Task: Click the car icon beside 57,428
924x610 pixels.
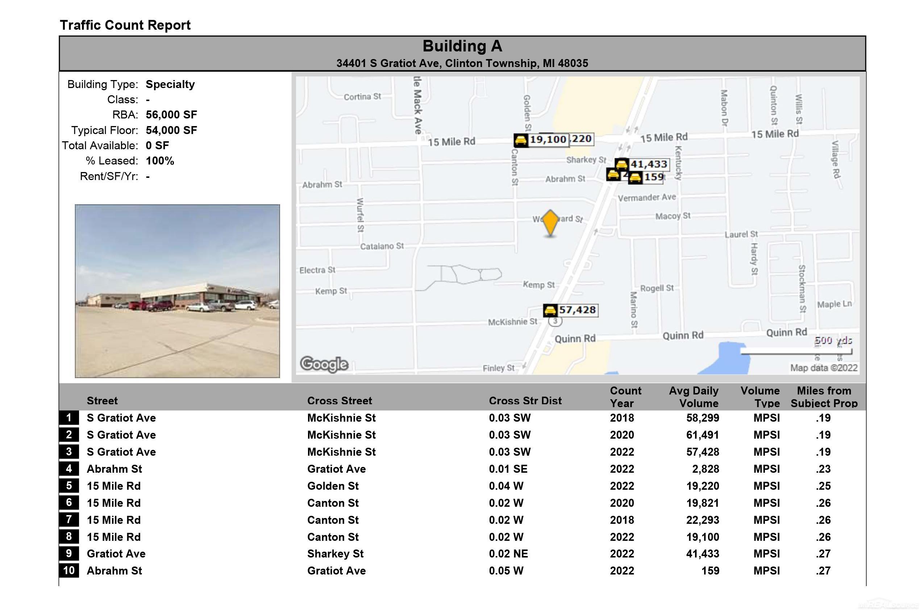Action: 550,310
